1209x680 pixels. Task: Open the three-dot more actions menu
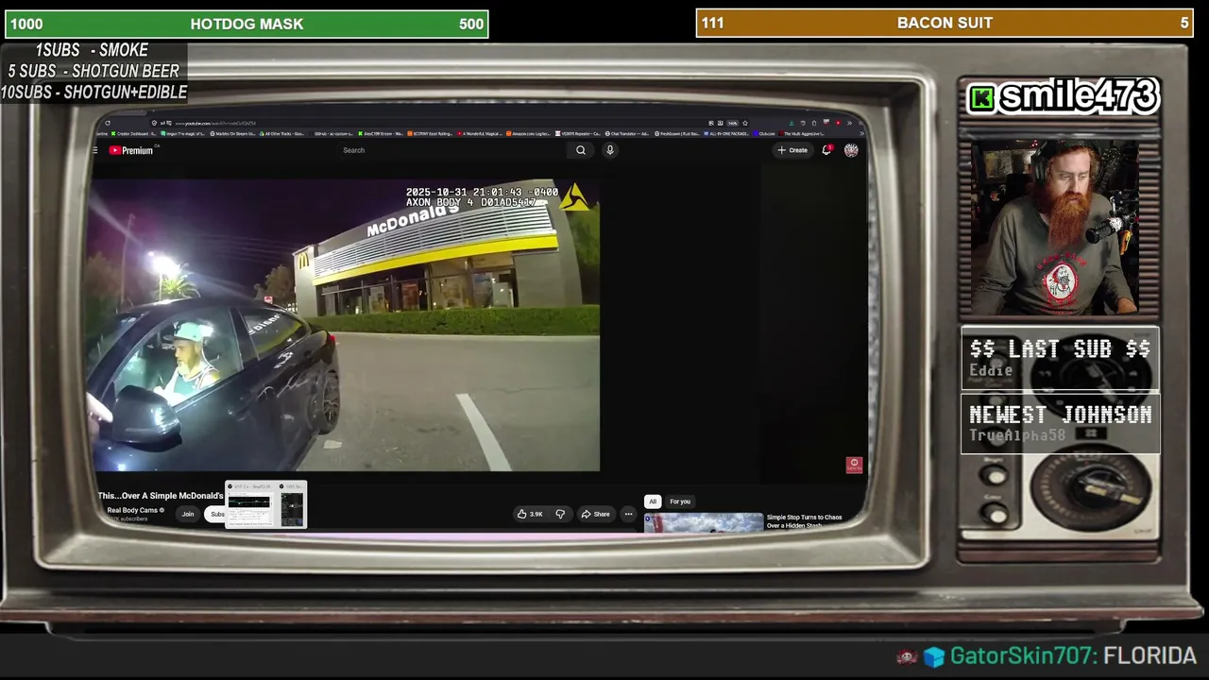(x=628, y=514)
